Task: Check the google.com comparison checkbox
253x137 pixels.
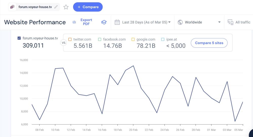Action: 133,39
